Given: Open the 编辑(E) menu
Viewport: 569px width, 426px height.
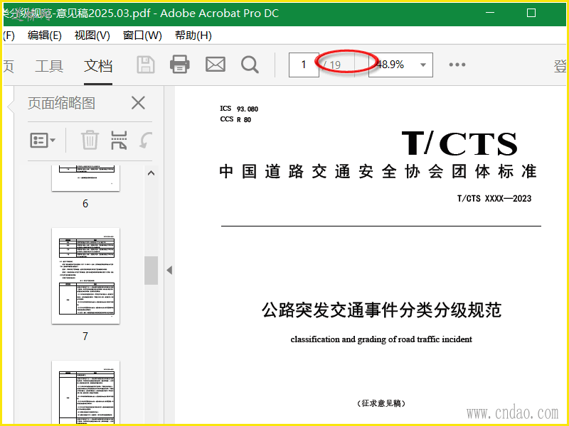Looking at the screenshot, I should [45, 35].
